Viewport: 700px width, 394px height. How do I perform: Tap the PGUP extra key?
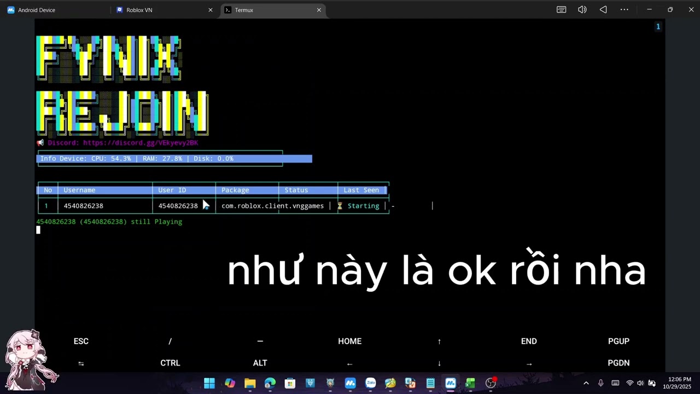[x=619, y=341]
